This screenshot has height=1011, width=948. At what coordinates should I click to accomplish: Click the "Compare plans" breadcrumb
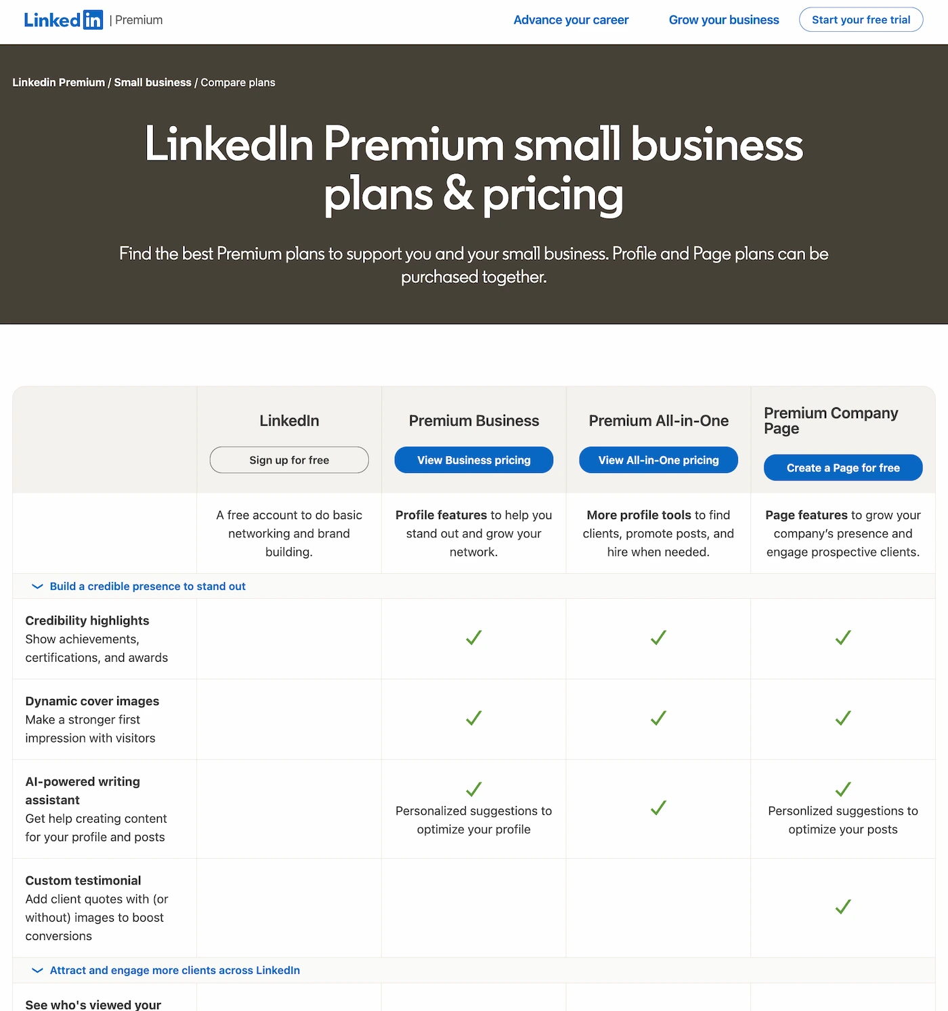238,82
